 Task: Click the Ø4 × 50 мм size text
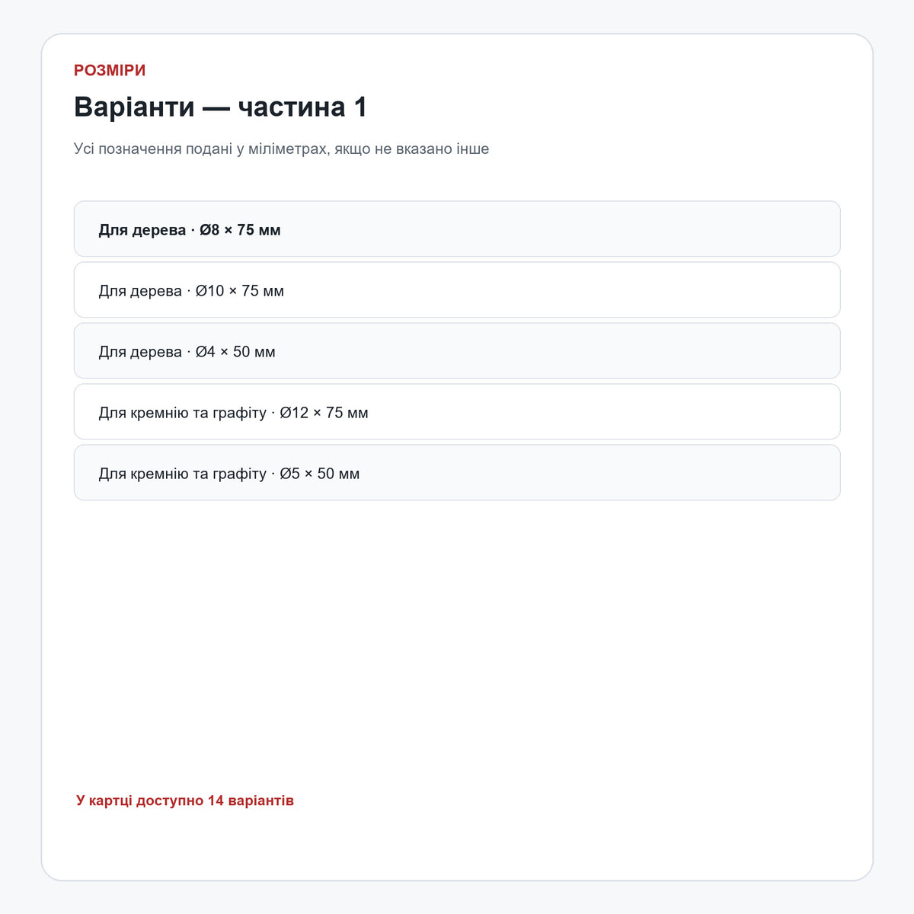click(235, 352)
